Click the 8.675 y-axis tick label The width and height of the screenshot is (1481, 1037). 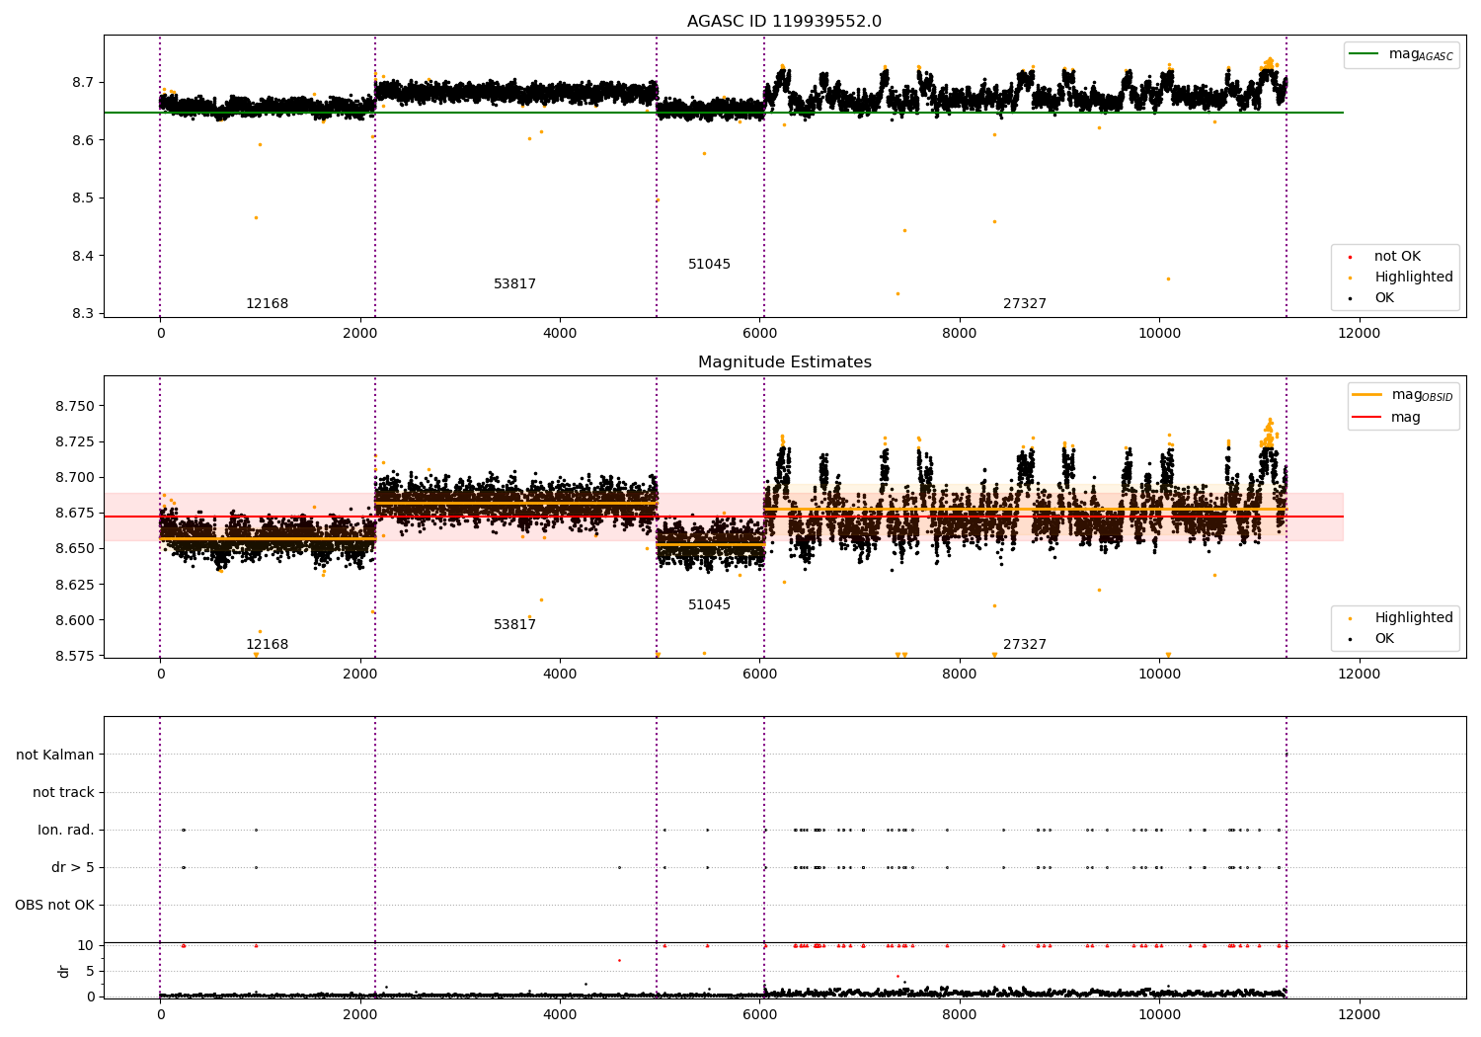click(76, 513)
